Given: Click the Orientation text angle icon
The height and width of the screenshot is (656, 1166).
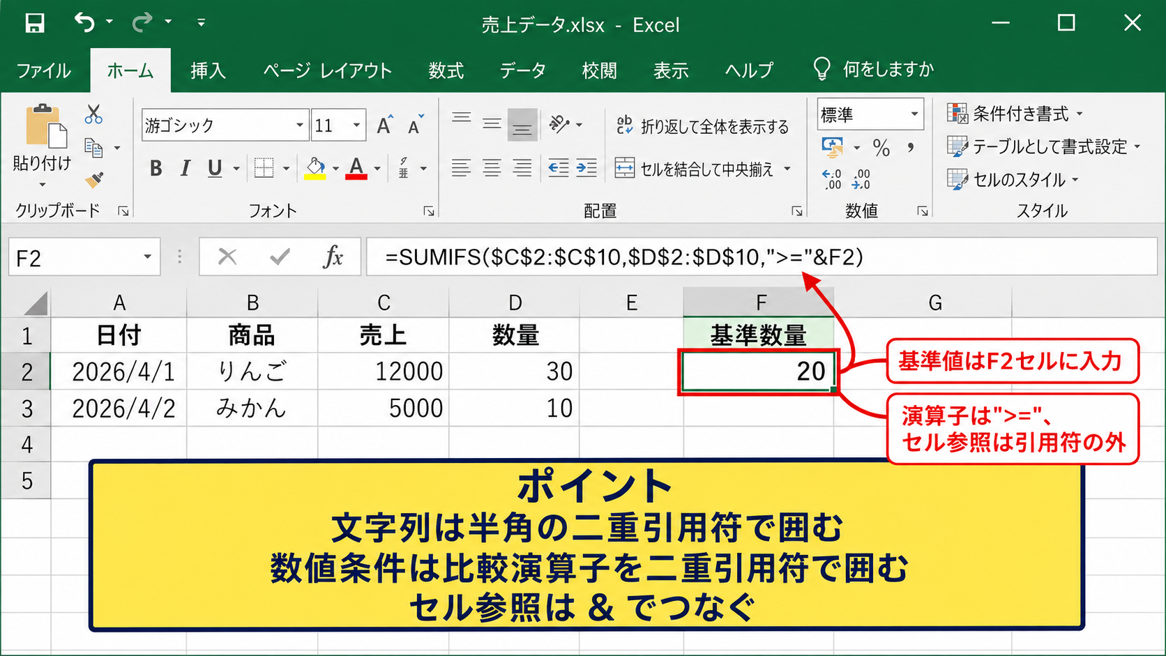Looking at the screenshot, I should click(x=559, y=125).
